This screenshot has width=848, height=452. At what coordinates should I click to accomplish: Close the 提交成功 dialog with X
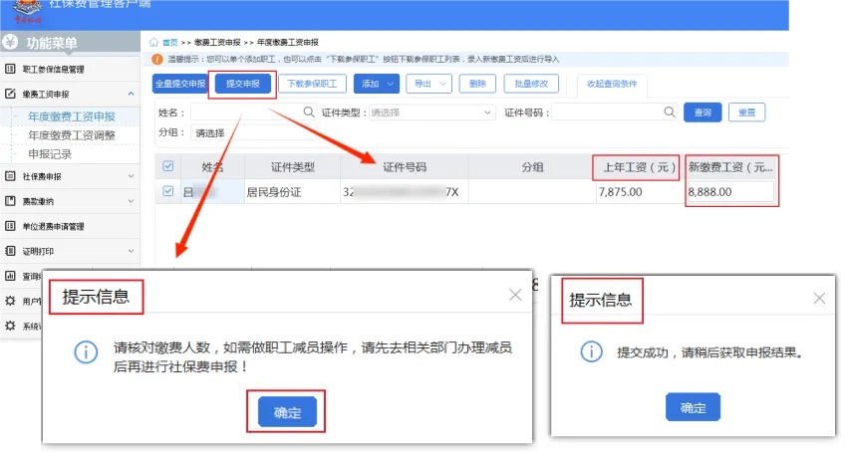(819, 299)
